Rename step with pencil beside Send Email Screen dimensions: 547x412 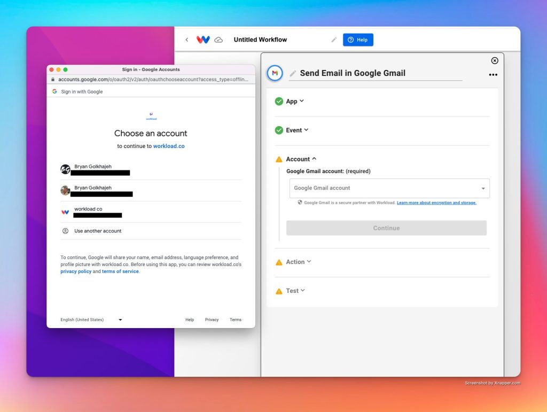pyautogui.click(x=293, y=73)
